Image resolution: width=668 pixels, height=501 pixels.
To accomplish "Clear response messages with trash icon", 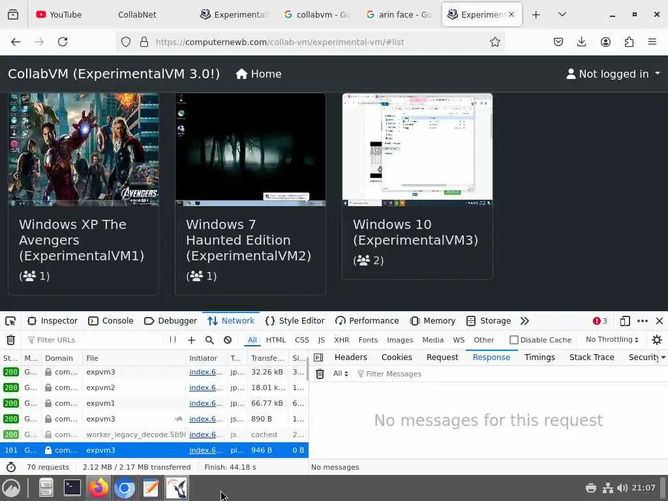I will click(x=320, y=374).
